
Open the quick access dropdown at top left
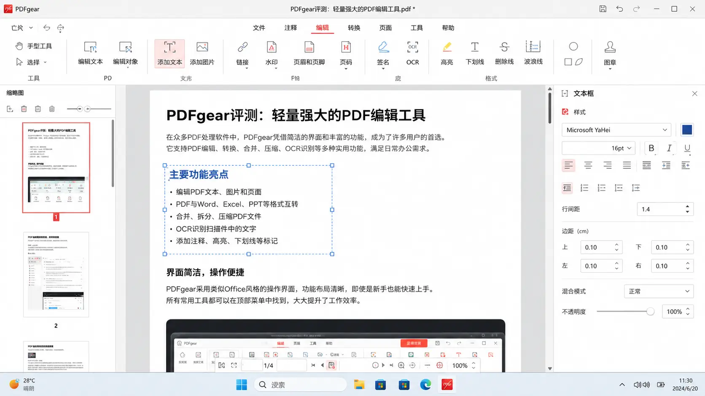coord(31,28)
